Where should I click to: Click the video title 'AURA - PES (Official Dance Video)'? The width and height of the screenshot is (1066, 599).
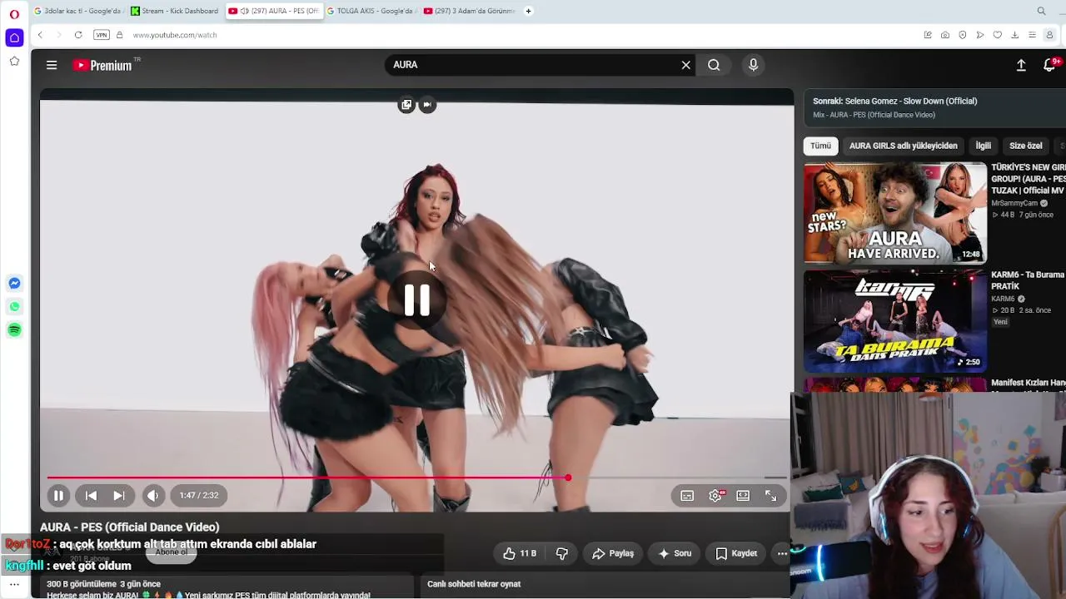pyautogui.click(x=130, y=527)
